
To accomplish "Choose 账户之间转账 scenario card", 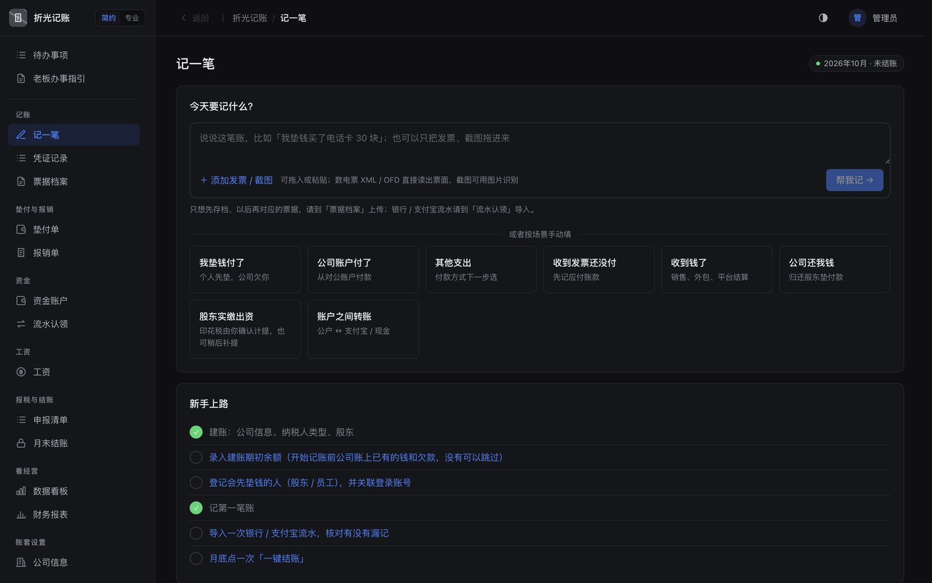I will coord(363,329).
